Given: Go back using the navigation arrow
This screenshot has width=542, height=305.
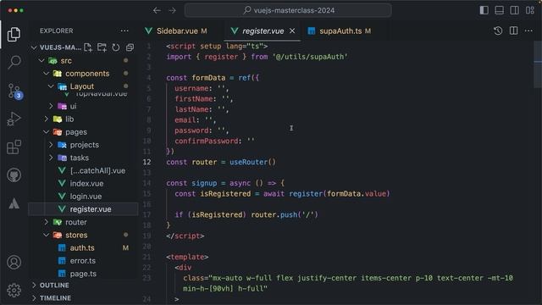Looking at the screenshot, I should tap(157, 10).
